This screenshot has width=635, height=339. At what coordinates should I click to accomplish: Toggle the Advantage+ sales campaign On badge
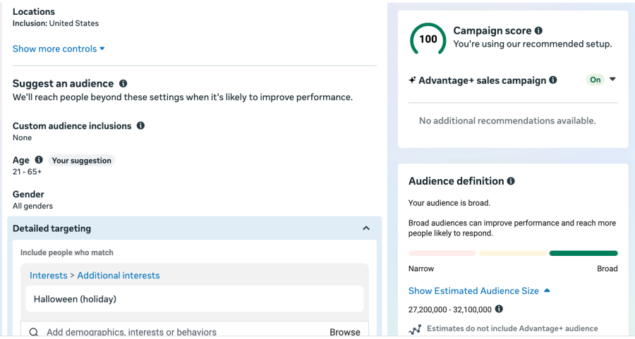(595, 80)
